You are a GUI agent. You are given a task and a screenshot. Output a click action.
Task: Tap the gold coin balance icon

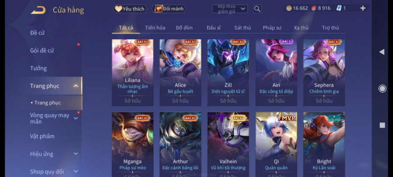[x=289, y=8]
